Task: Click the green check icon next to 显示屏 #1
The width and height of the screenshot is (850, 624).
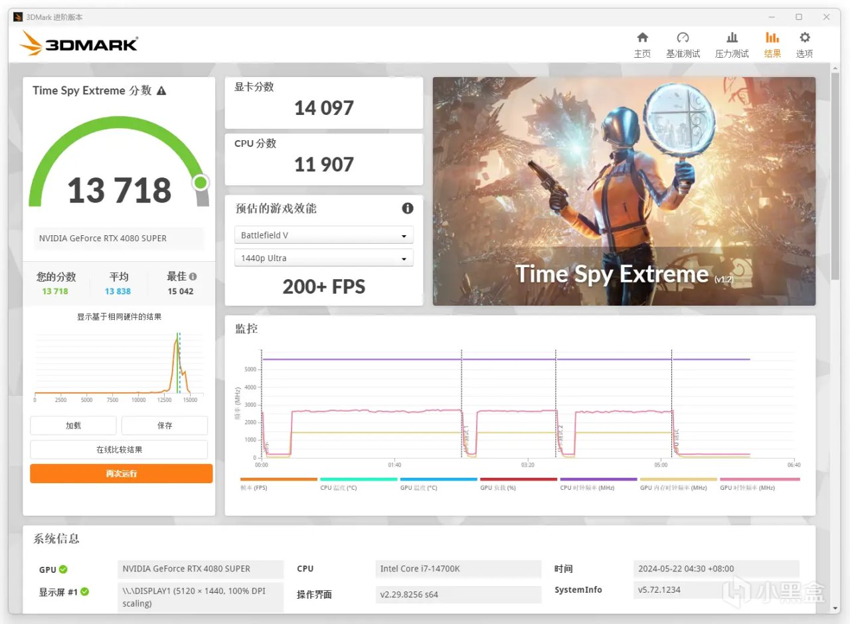Action: click(x=85, y=591)
